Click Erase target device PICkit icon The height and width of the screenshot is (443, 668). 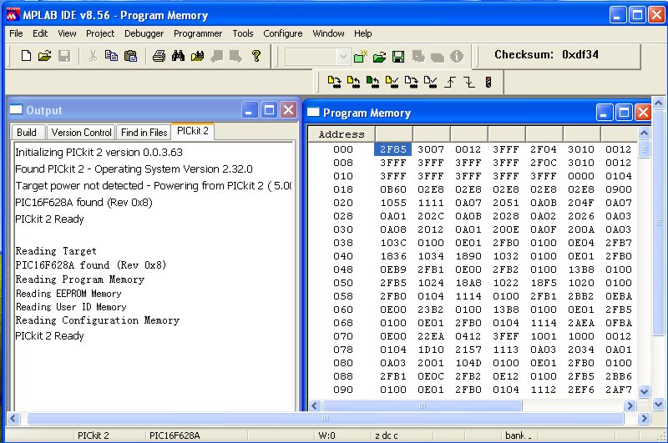pos(411,82)
